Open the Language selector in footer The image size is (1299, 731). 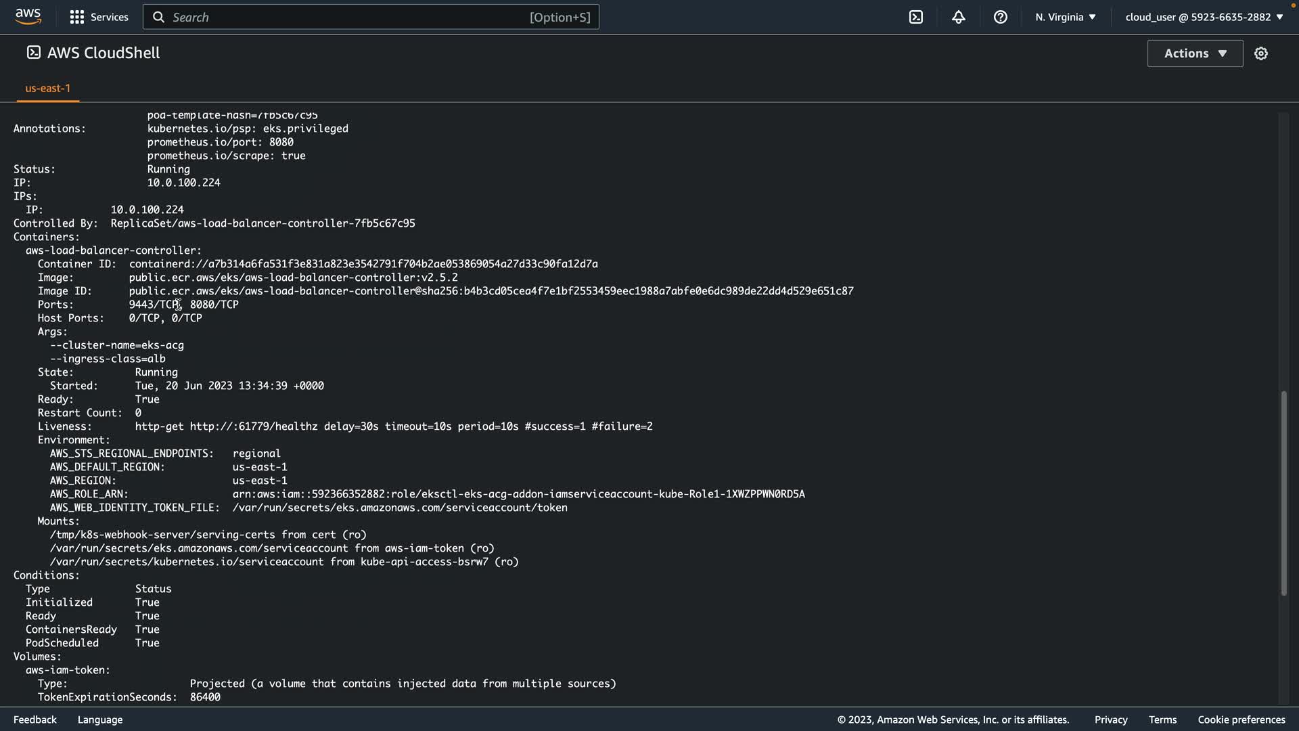100,719
